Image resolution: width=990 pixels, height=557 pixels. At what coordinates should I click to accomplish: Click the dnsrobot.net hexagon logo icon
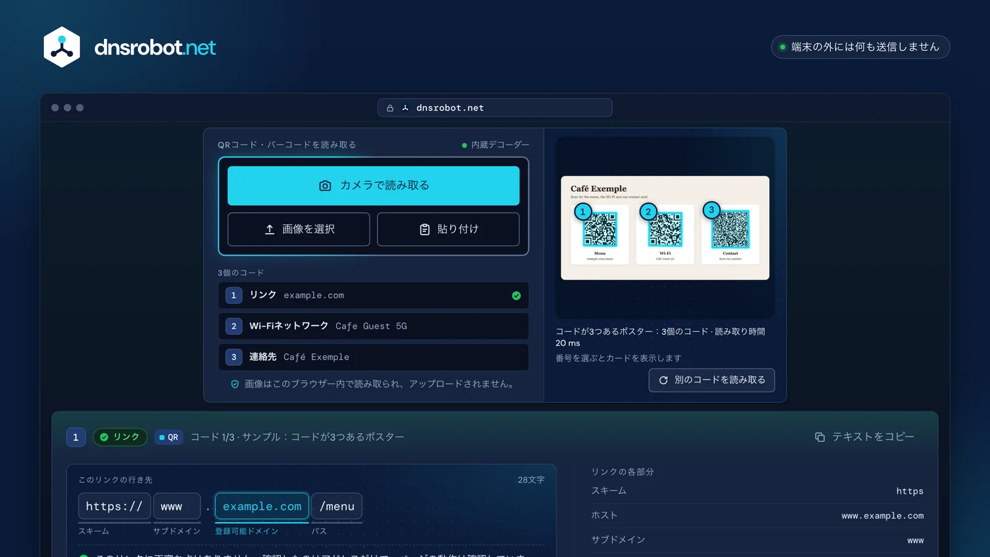(62, 47)
